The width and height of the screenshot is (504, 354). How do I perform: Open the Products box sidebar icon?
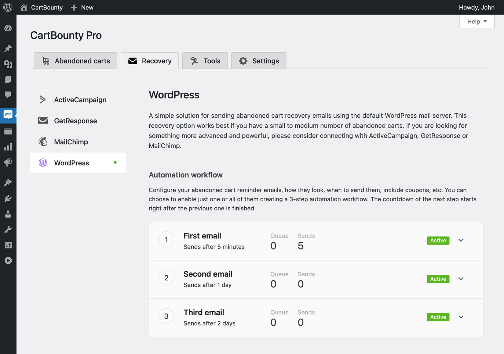click(x=8, y=131)
